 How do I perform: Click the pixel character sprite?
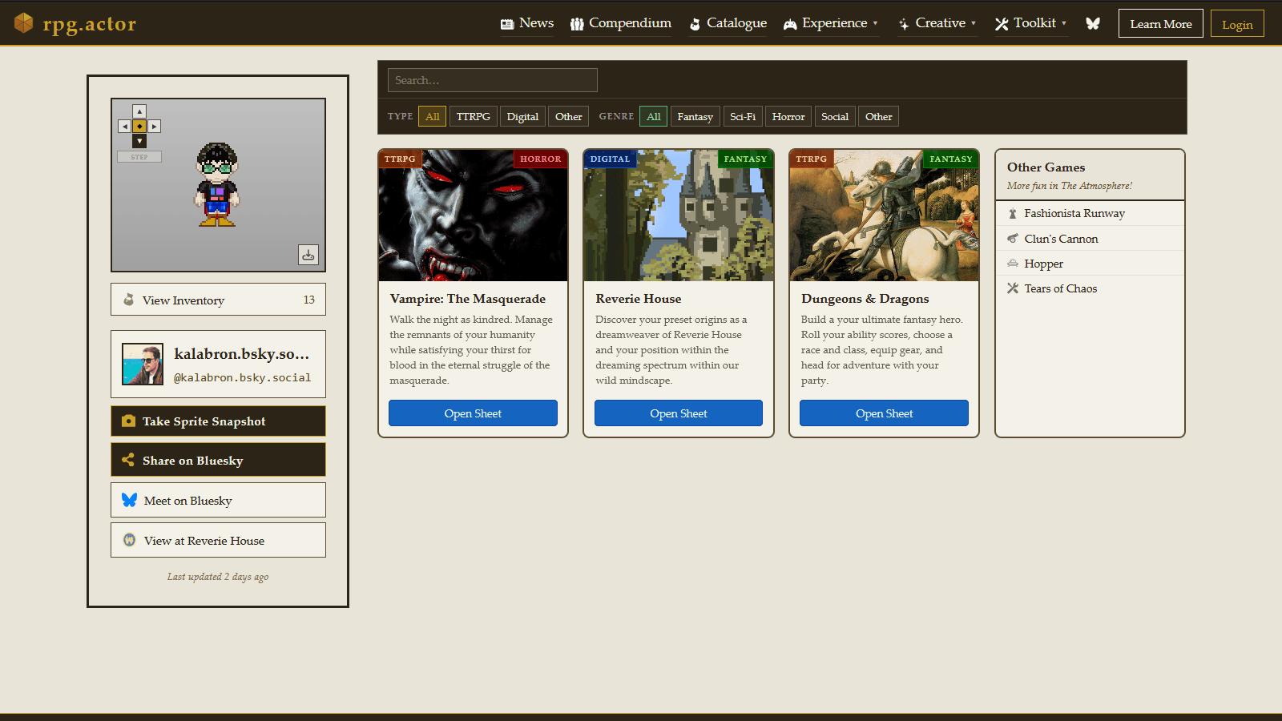[217, 185]
